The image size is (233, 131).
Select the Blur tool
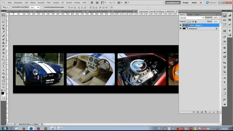tap(3, 56)
